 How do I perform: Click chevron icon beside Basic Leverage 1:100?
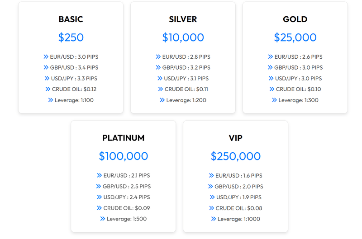tap(50, 100)
